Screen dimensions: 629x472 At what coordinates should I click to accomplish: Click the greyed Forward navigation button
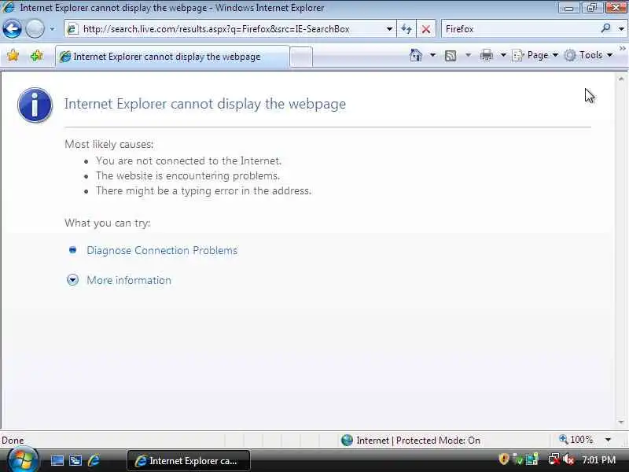(x=35, y=29)
